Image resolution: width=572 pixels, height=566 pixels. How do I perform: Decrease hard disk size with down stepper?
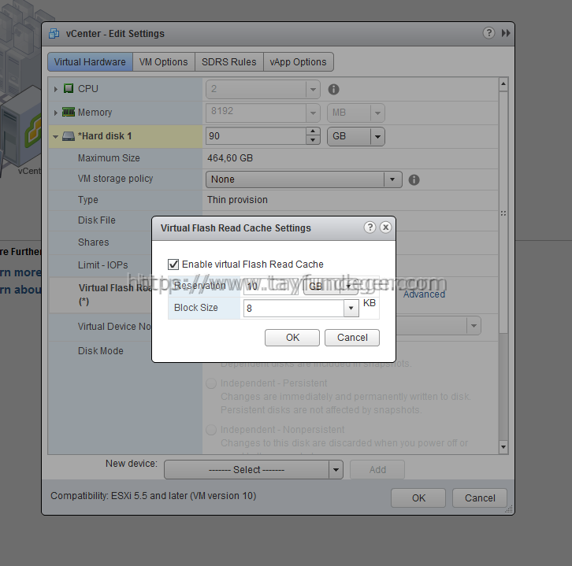coord(313,141)
